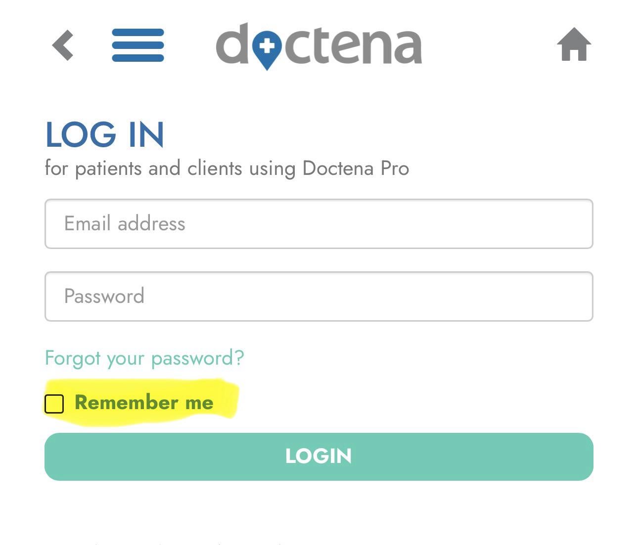Open the hamburger navigation menu
Screen dimensions: 638x545
137,45
